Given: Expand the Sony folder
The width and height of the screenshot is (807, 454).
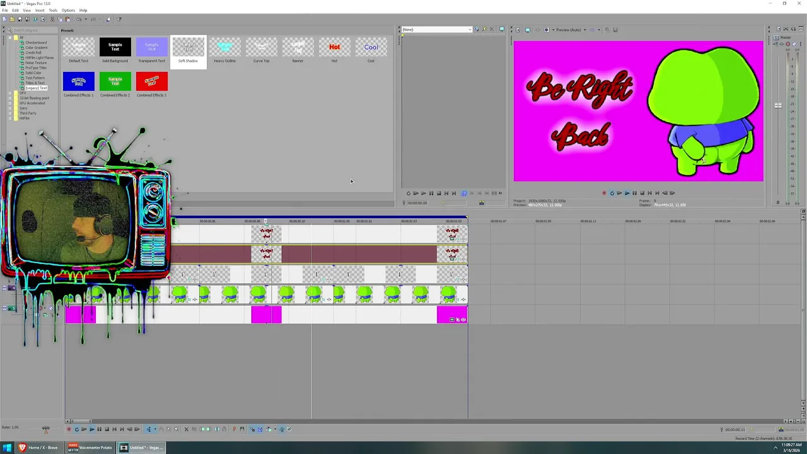Looking at the screenshot, I should pyautogui.click(x=10, y=108).
